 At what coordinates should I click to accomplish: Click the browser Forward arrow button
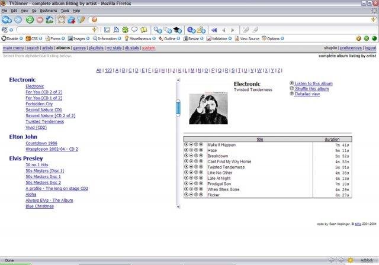coord(18,20)
